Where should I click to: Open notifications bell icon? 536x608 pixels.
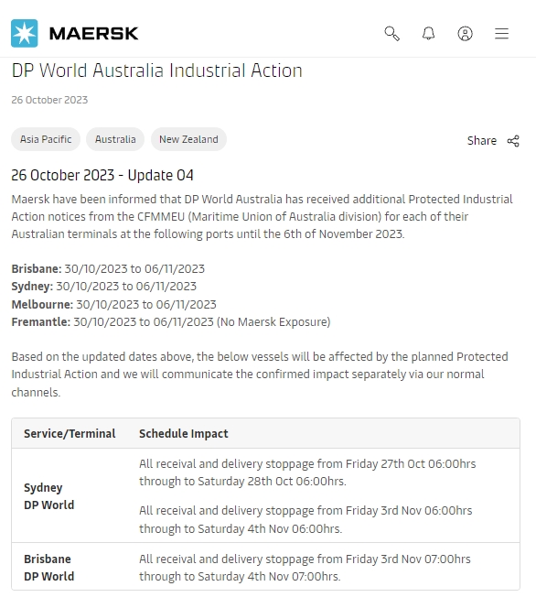point(428,33)
